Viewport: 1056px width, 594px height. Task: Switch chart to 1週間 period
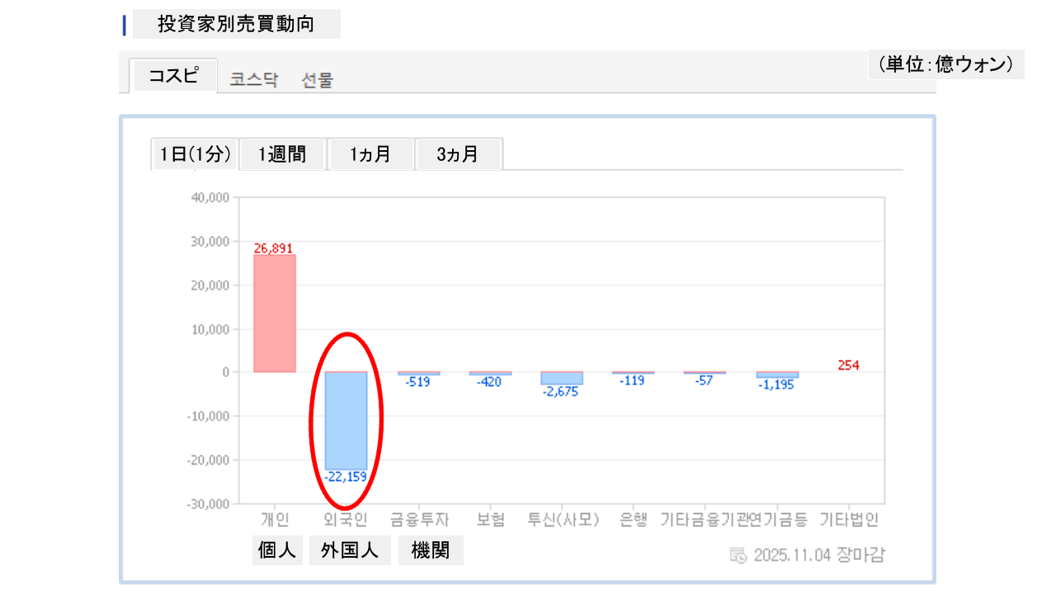[282, 154]
